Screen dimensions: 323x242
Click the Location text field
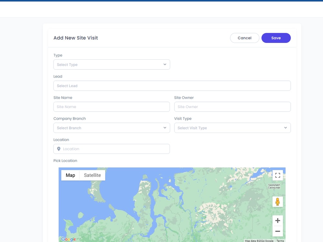point(112,149)
